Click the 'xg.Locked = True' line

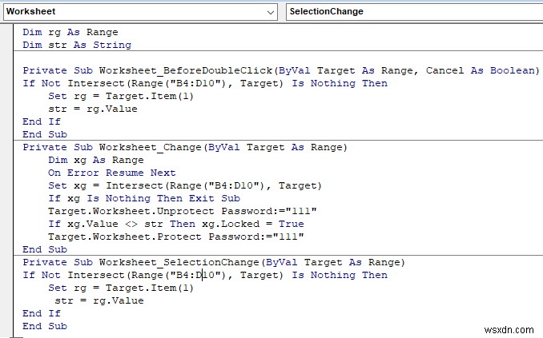[x=176, y=224]
